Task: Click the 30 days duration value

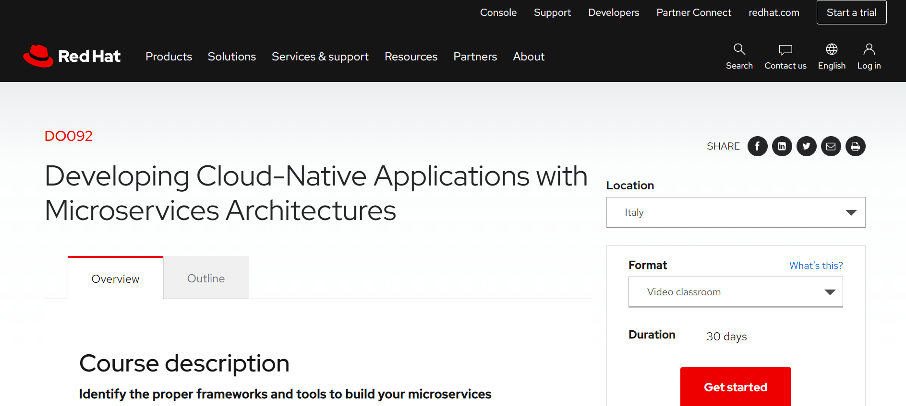Action: click(726, 336)
